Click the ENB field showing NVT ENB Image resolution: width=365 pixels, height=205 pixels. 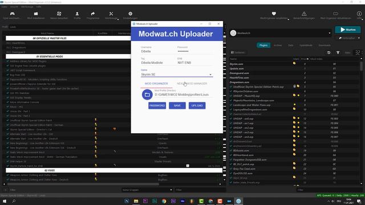(194, 63)
